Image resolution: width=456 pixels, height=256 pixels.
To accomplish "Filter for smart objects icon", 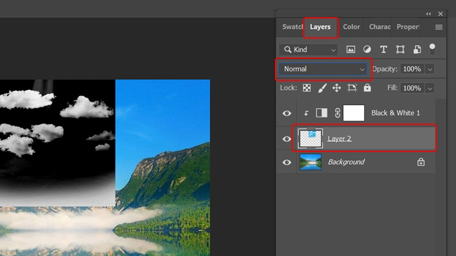I will [x=417, y=49].
